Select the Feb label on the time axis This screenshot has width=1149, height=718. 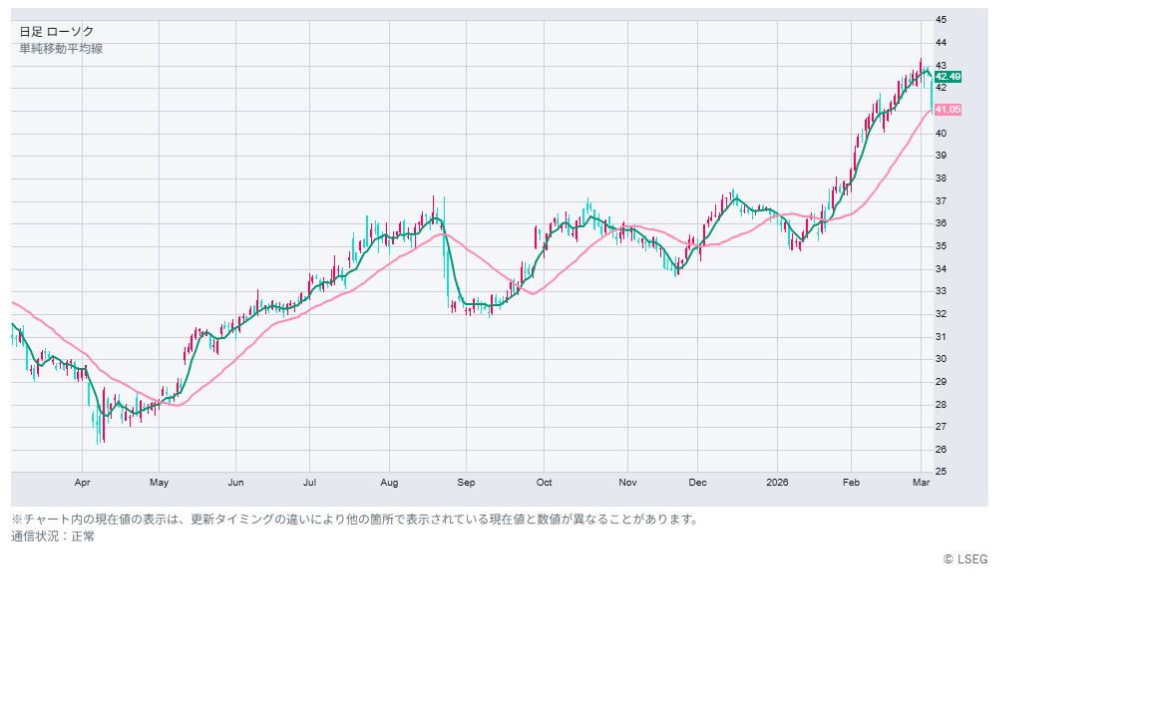coord(851,483)
